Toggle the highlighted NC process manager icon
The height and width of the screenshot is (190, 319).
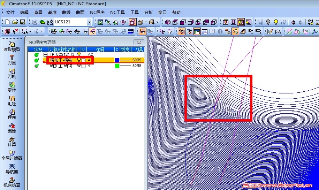[x=197, y=31]
